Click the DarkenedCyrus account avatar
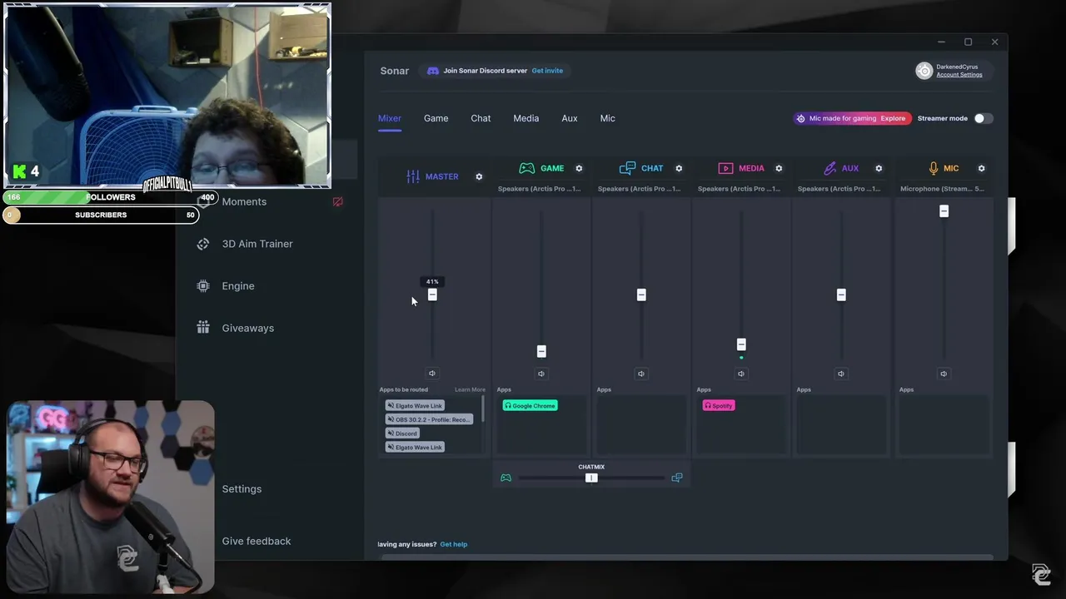The image size is (1066, 599). [924, 71]
